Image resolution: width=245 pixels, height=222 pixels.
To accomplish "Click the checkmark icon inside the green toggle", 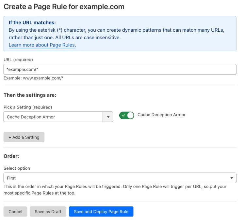I will [123, 115].
